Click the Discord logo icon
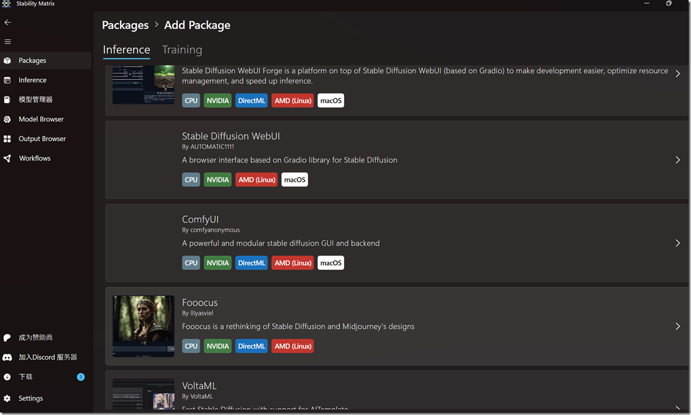 coord(7,357)
